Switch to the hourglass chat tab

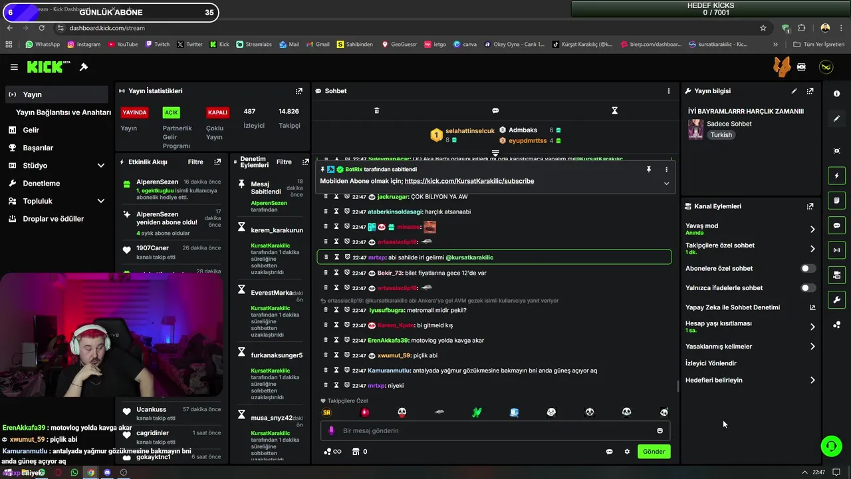tap(614, 110)
